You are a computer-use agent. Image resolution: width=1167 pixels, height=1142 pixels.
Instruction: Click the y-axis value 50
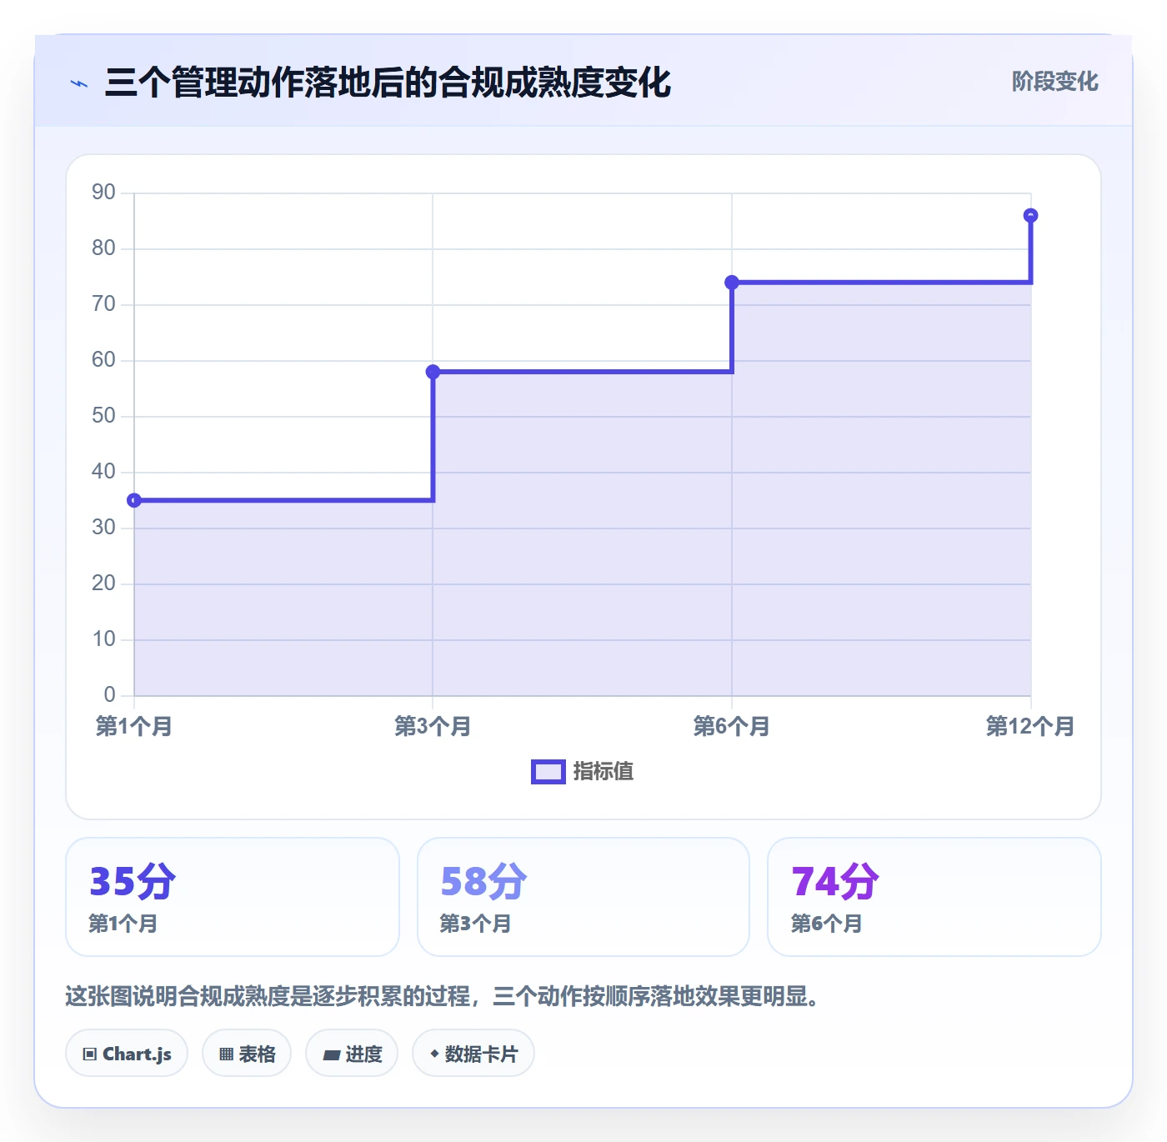point(103,416)
